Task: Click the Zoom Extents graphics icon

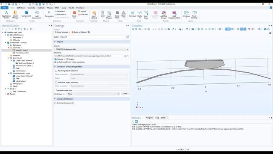Action: pyautogui.click(x=148, y=29)
